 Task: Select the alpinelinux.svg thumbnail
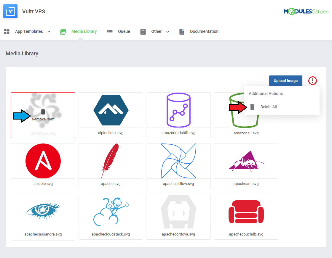pyautogui.click(x=111, y=110)
